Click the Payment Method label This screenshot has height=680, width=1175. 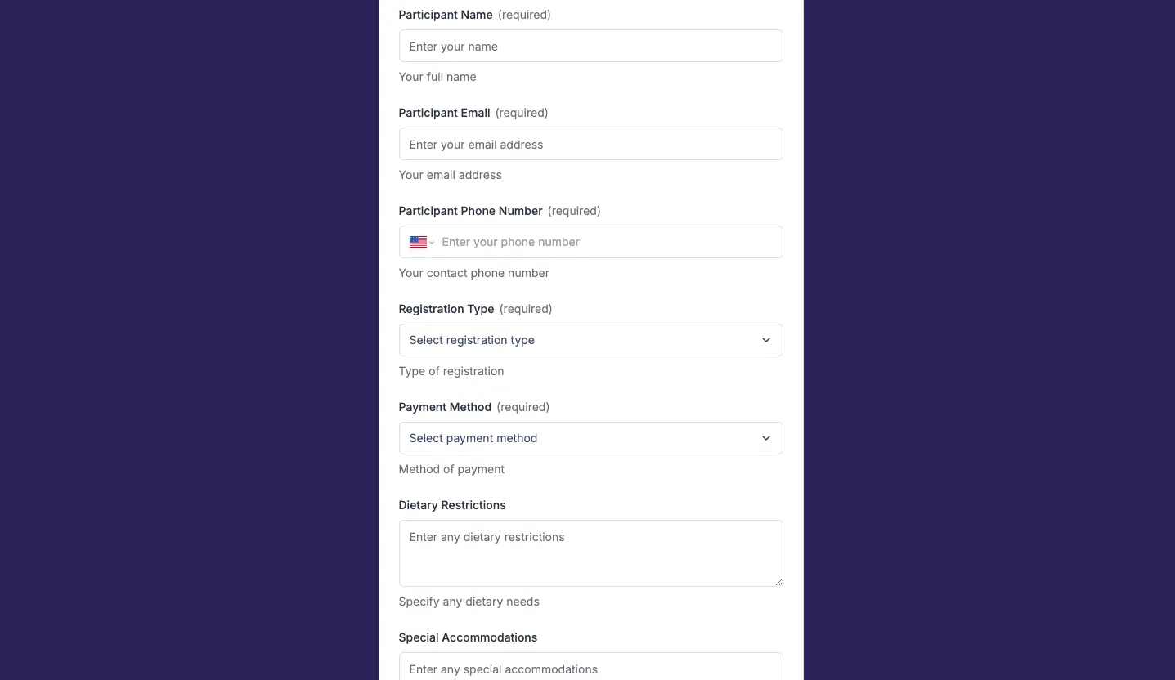pyautogui.click(x=445, y=407)
